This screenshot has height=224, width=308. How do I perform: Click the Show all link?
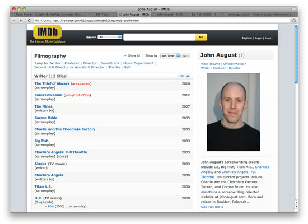134,56
